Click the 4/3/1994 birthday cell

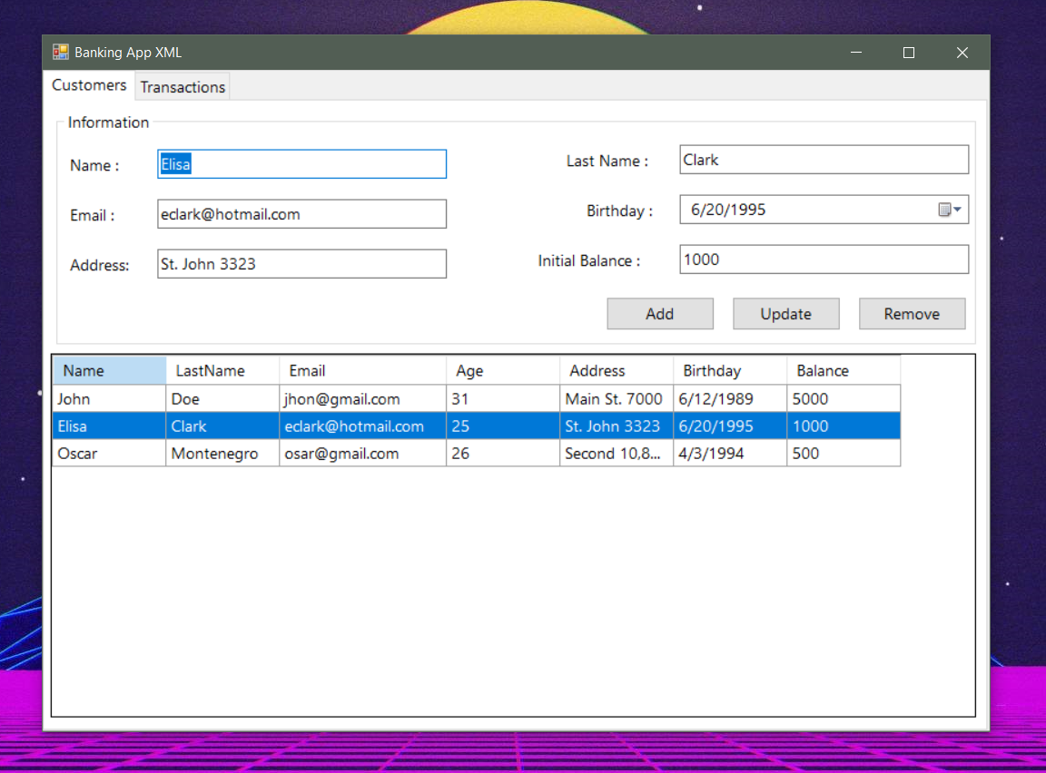[x=730, y=453]
